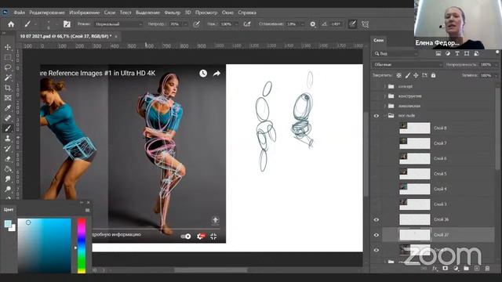
Task: Open layer opacity dropdown arrow
Action: pyautogui.click(x=496, y=64)
